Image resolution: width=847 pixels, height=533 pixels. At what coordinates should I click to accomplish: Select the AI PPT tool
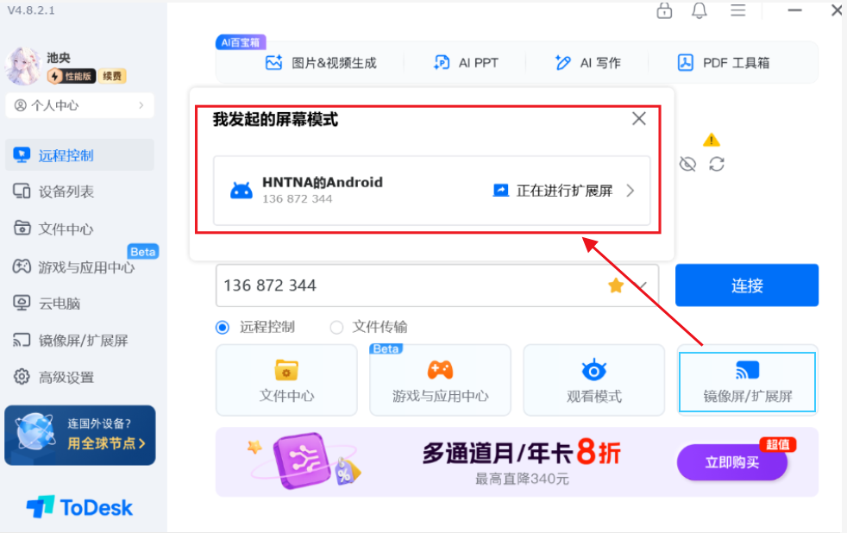(x=465, y=61)
